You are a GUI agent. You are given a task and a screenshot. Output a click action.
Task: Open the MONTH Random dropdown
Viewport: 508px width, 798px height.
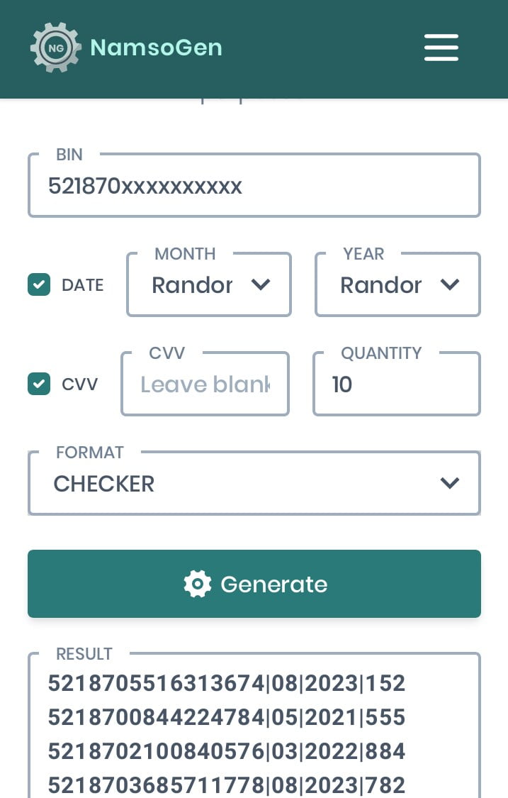[x=208, y=284]
